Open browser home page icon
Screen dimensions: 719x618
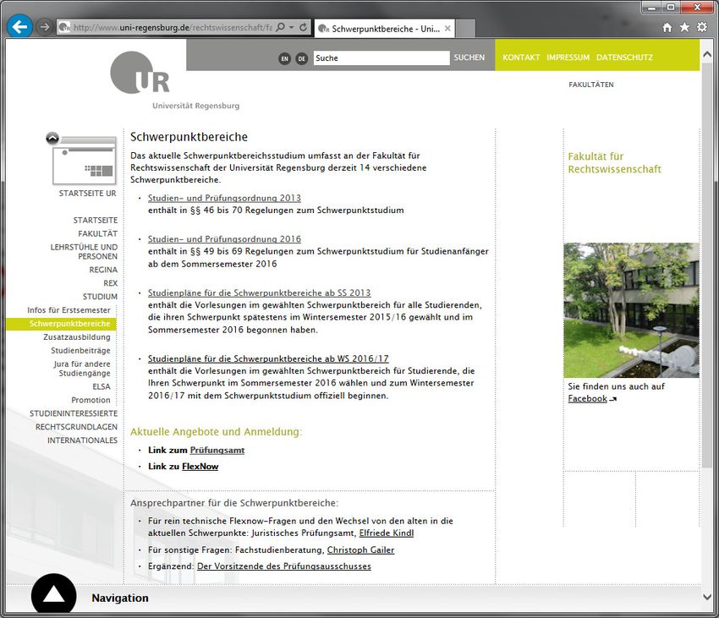point(667,28)
